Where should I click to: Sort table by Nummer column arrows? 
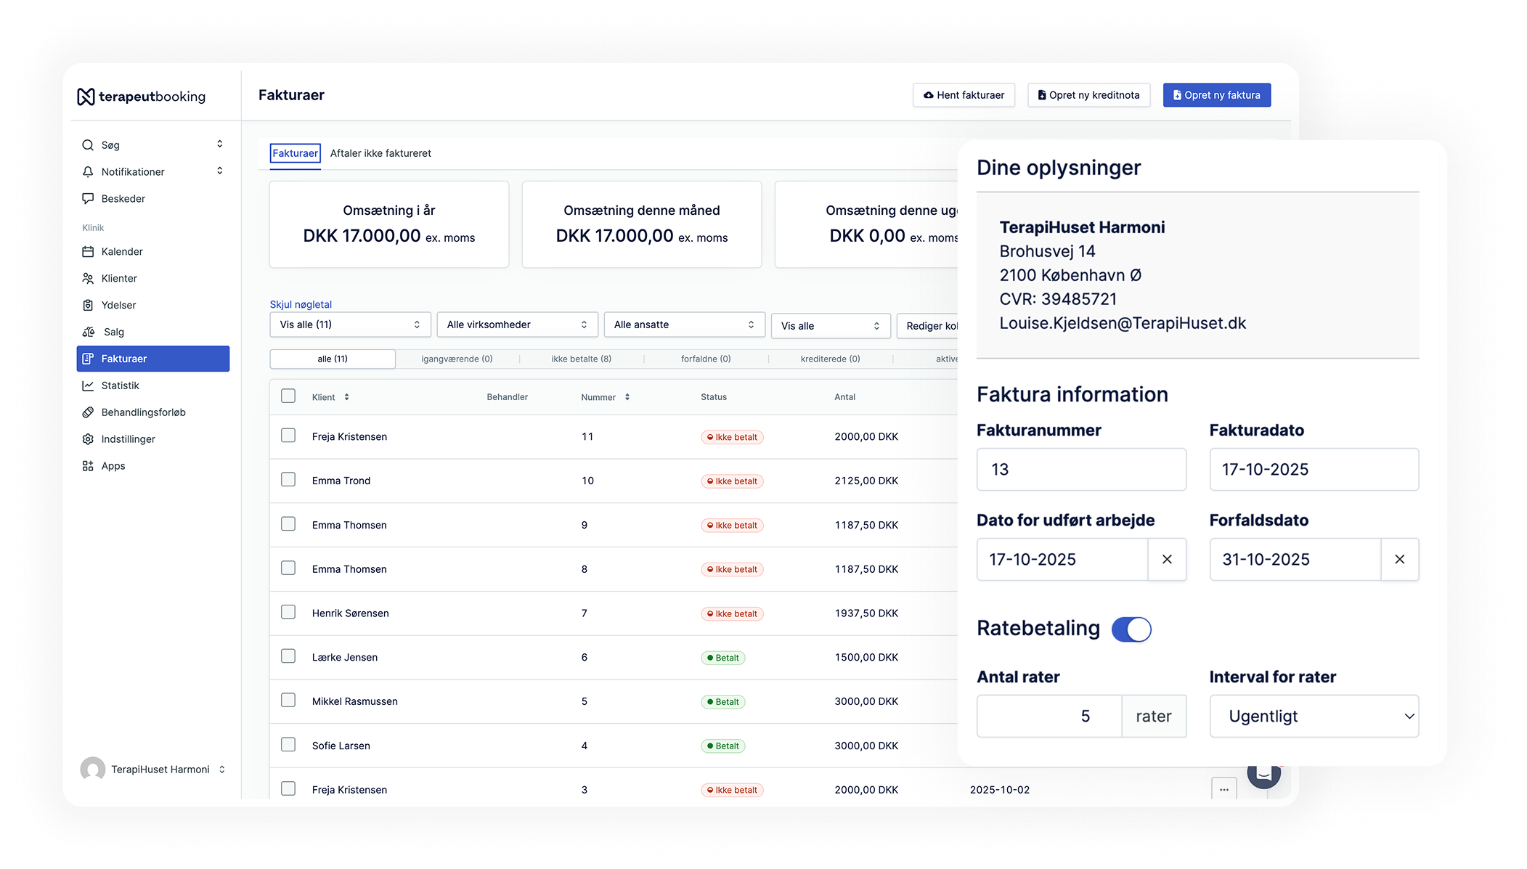627,397
